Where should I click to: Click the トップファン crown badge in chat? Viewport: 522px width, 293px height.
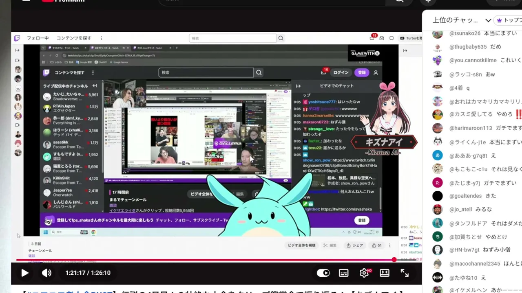click(x=509, y=20)
